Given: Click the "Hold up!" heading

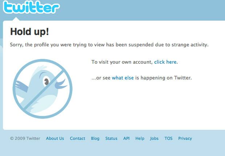Looking at the screenshot, I should (x=29, y=32).
